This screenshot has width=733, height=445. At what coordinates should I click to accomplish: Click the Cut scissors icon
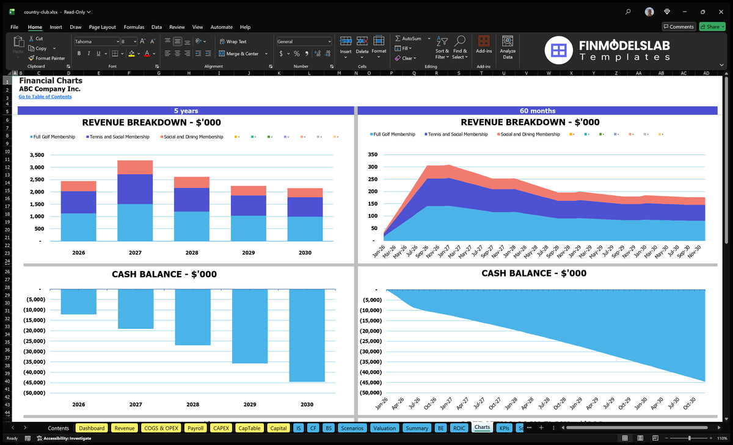[x=31, y=38]
